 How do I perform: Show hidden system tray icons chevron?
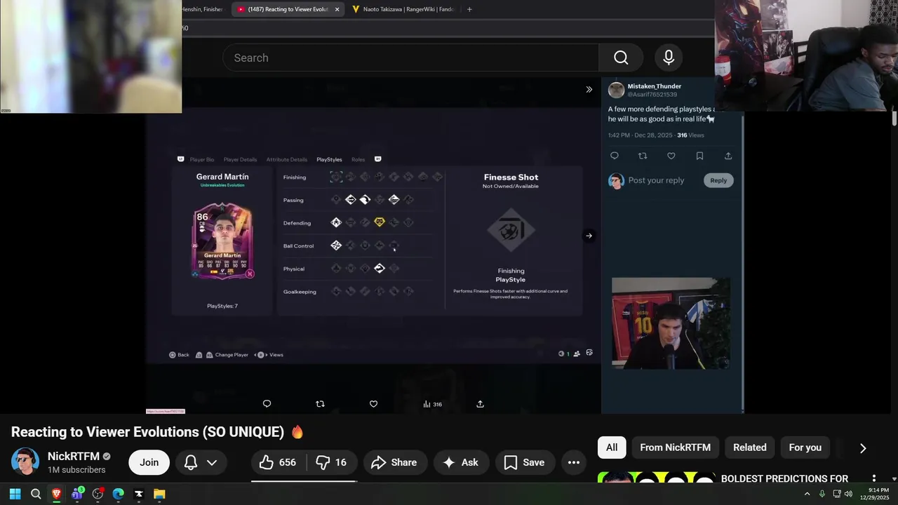[x=807, y=494]
